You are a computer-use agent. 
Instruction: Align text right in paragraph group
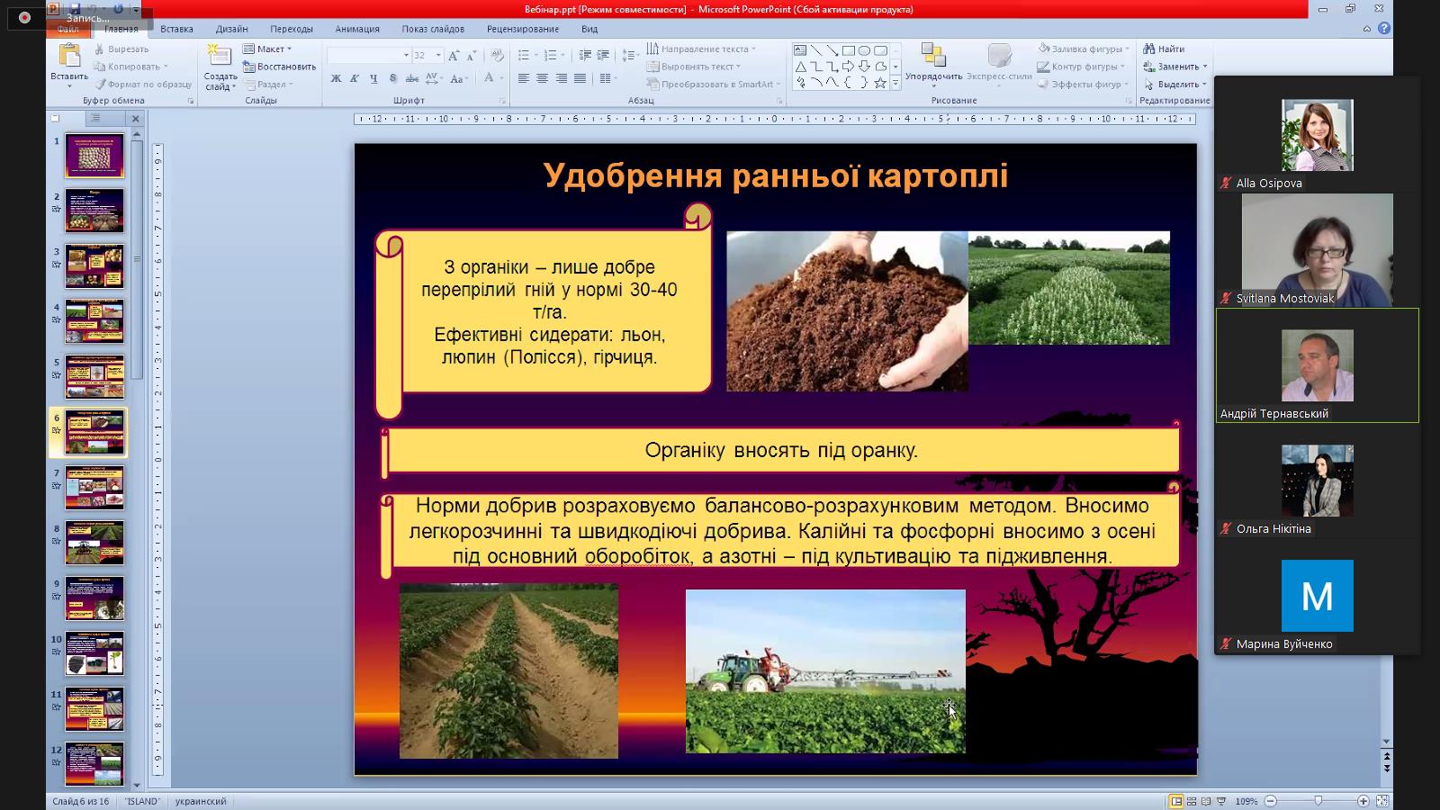562,79
